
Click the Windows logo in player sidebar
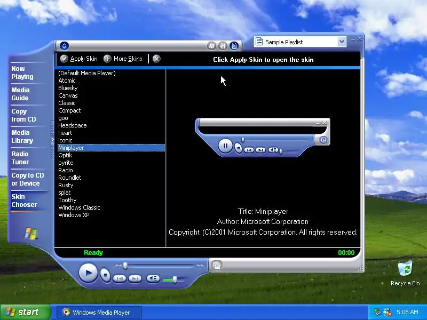tap(31, 234)
